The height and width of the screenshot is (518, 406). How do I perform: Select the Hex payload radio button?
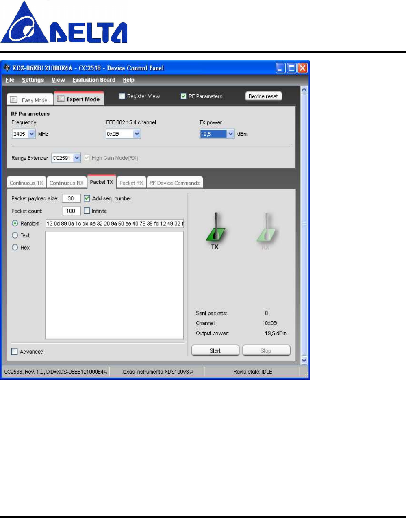[x=15, y=247]
